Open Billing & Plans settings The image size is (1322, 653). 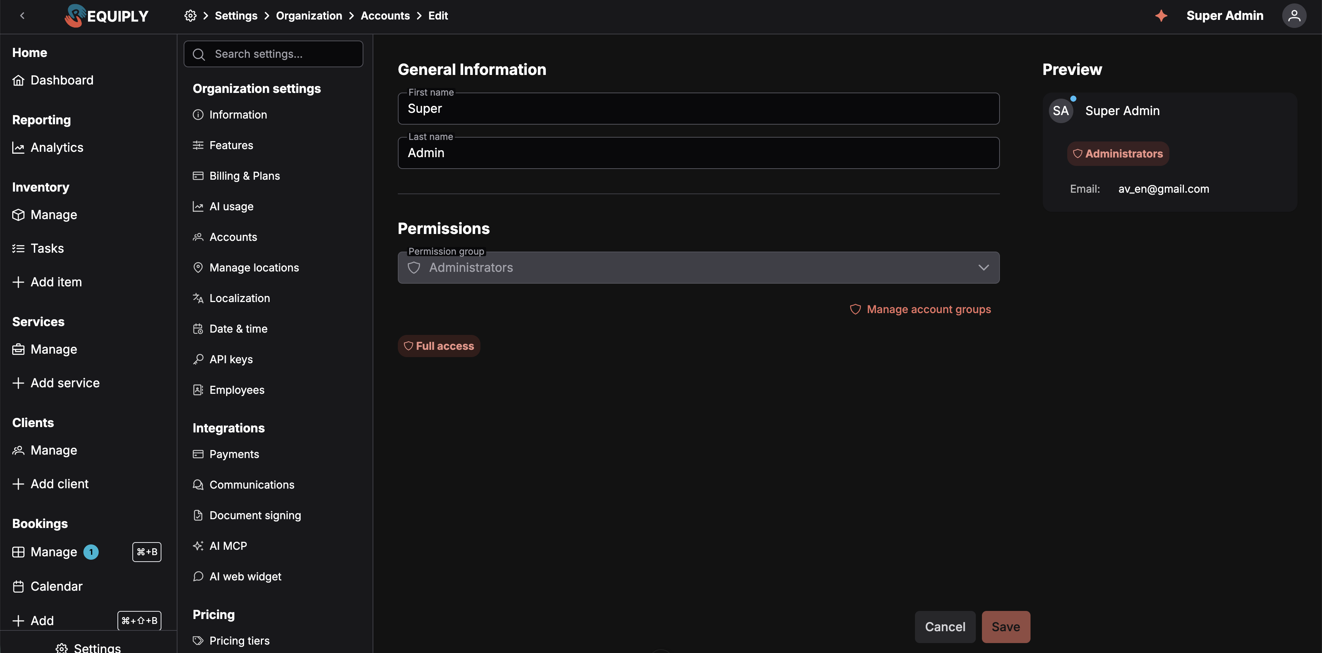pos(236,176)
